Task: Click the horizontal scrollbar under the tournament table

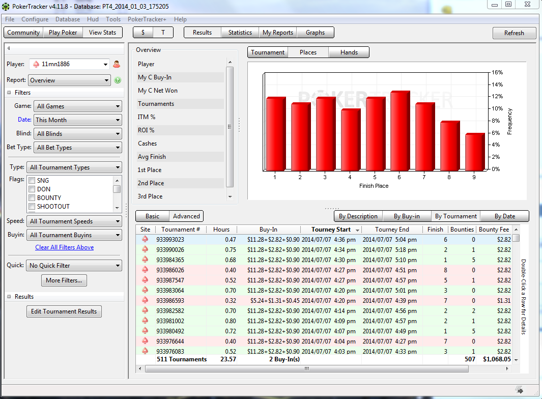Action: (x=305, y=369)
